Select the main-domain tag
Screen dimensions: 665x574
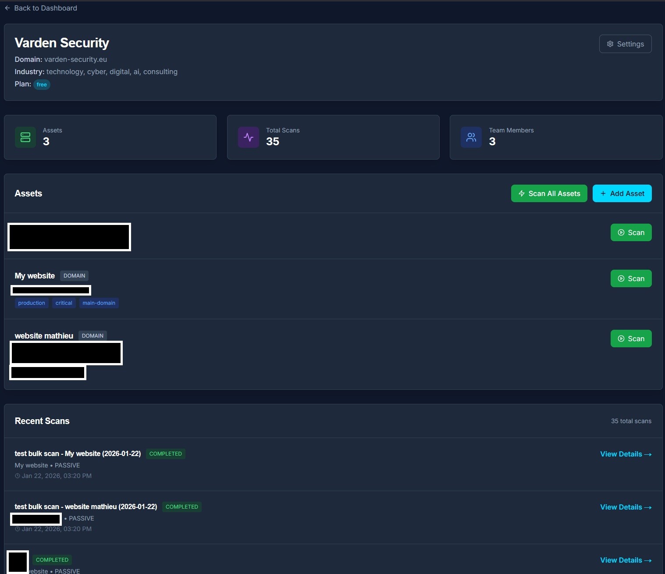pyautogui.click(x=99, y=303)
